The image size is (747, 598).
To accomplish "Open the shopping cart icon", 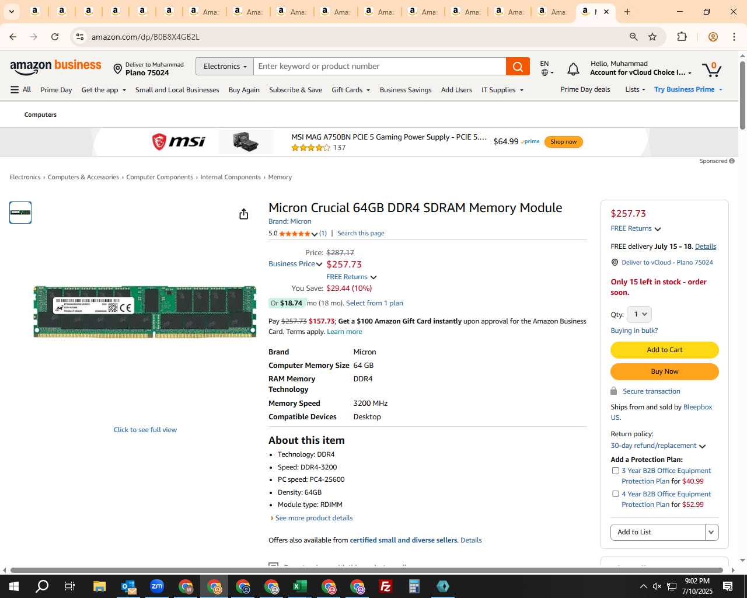I will (x=711, y=69).
